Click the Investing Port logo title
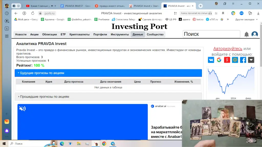Viewport: 262px width, 147px height. (x=139, y=26)
